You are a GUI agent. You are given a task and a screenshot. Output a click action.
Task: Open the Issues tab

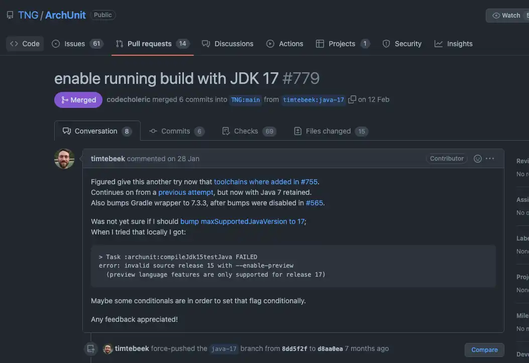pos(77,44)
